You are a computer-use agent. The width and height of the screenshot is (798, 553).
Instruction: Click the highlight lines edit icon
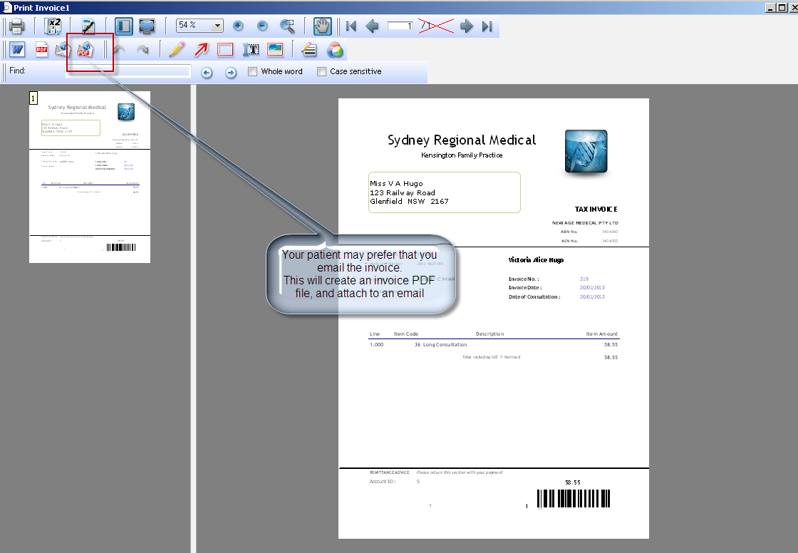pos(309,49)
